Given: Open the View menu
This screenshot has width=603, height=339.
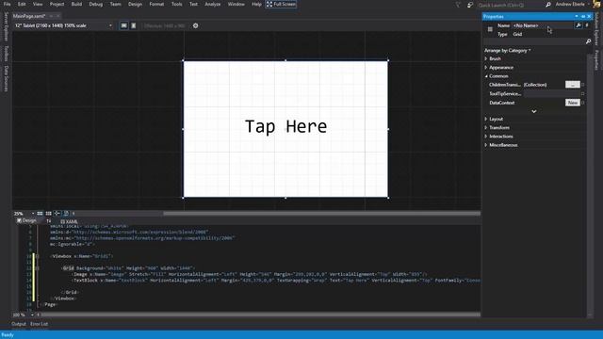Looking at the screenshot, I should [38, 4].
